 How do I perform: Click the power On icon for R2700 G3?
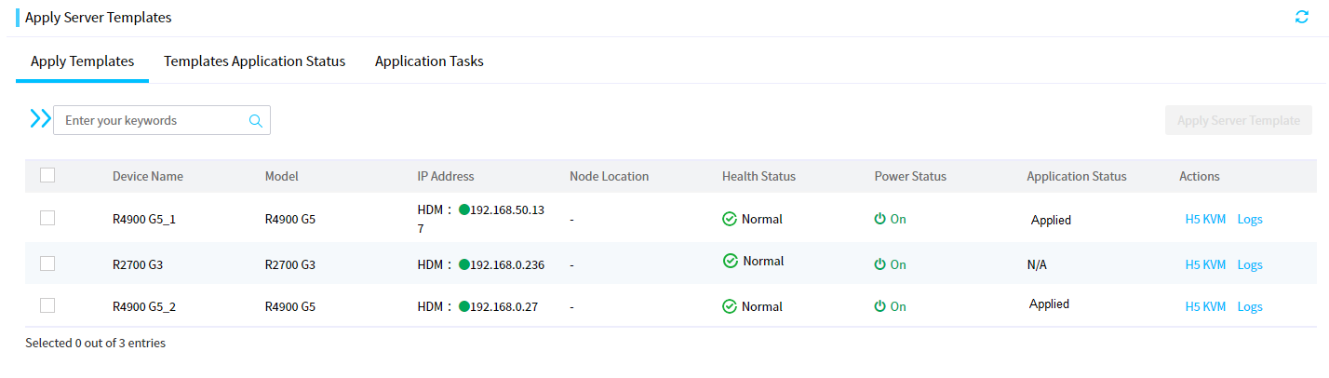click(879, 264)
